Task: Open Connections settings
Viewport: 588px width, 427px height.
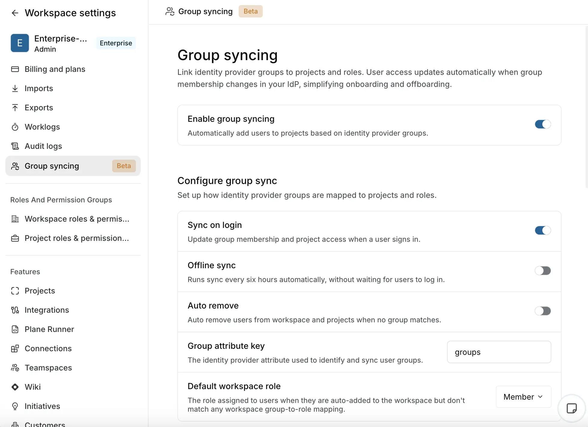Action: click(x=73, y=349)
